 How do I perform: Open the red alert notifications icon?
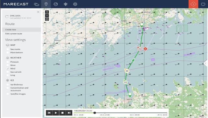[x=193, y=4]
